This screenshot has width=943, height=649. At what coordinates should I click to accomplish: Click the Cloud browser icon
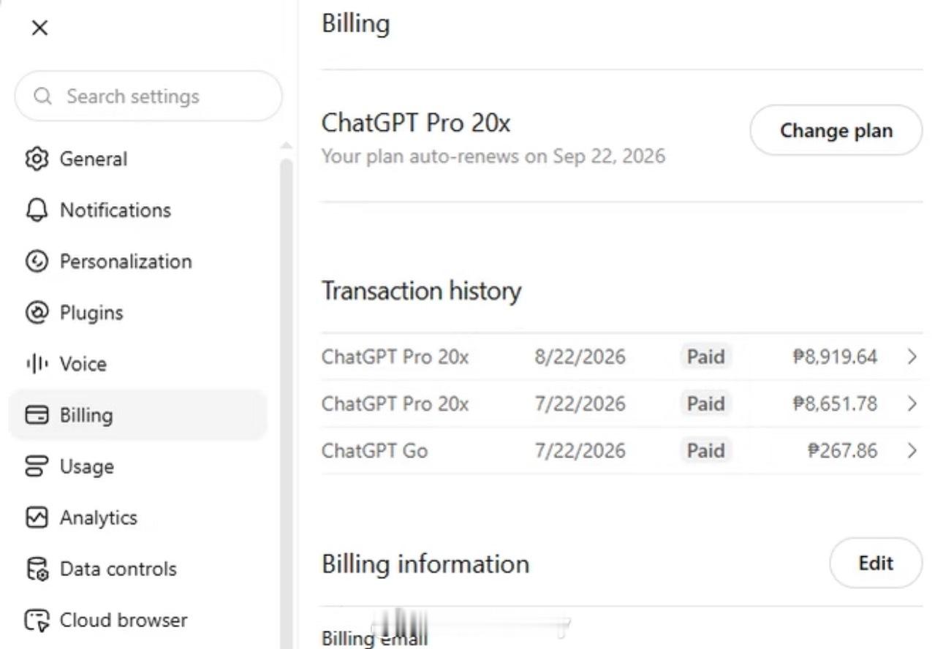[x=37, y=620]
